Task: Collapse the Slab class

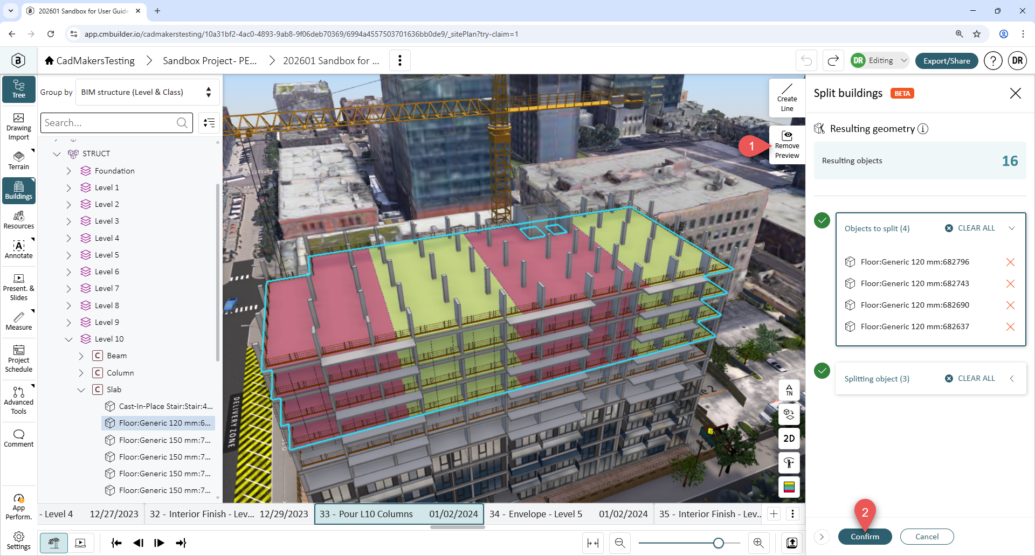Action: point(81,390)
